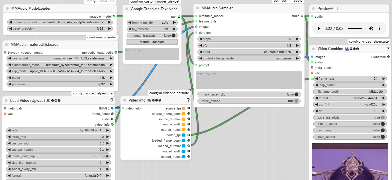This screenshot has width=392, height=180.
Task: Open the format dropdown showing AnimateDiff
Action: [x=58, y=175]
